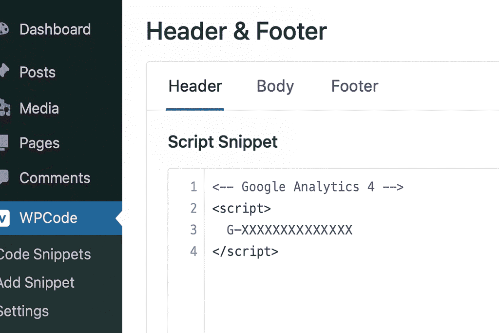
Task: Open Media via its sidebar icon
Action: click(4, 108)
